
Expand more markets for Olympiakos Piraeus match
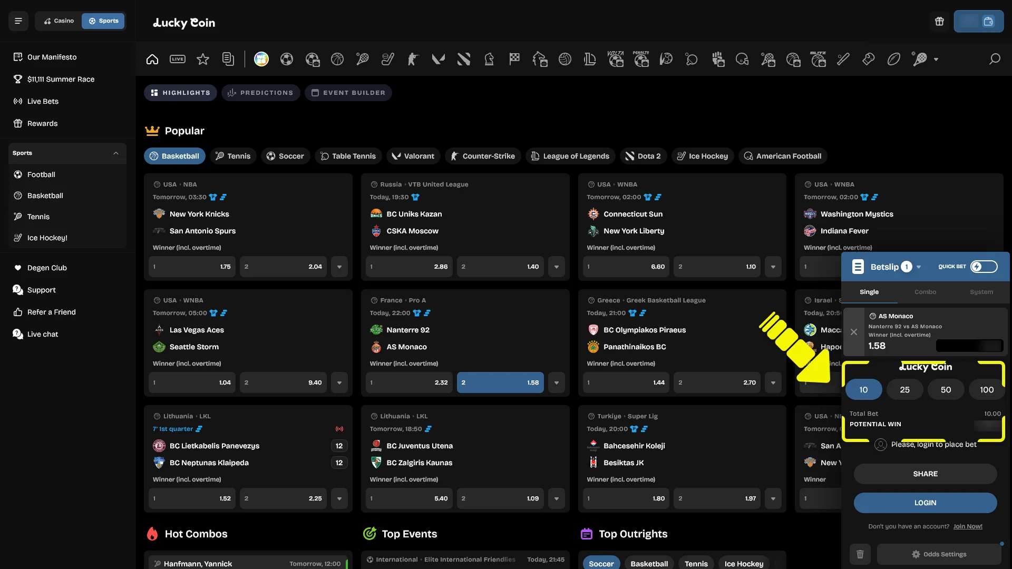[x=773, y=382]
